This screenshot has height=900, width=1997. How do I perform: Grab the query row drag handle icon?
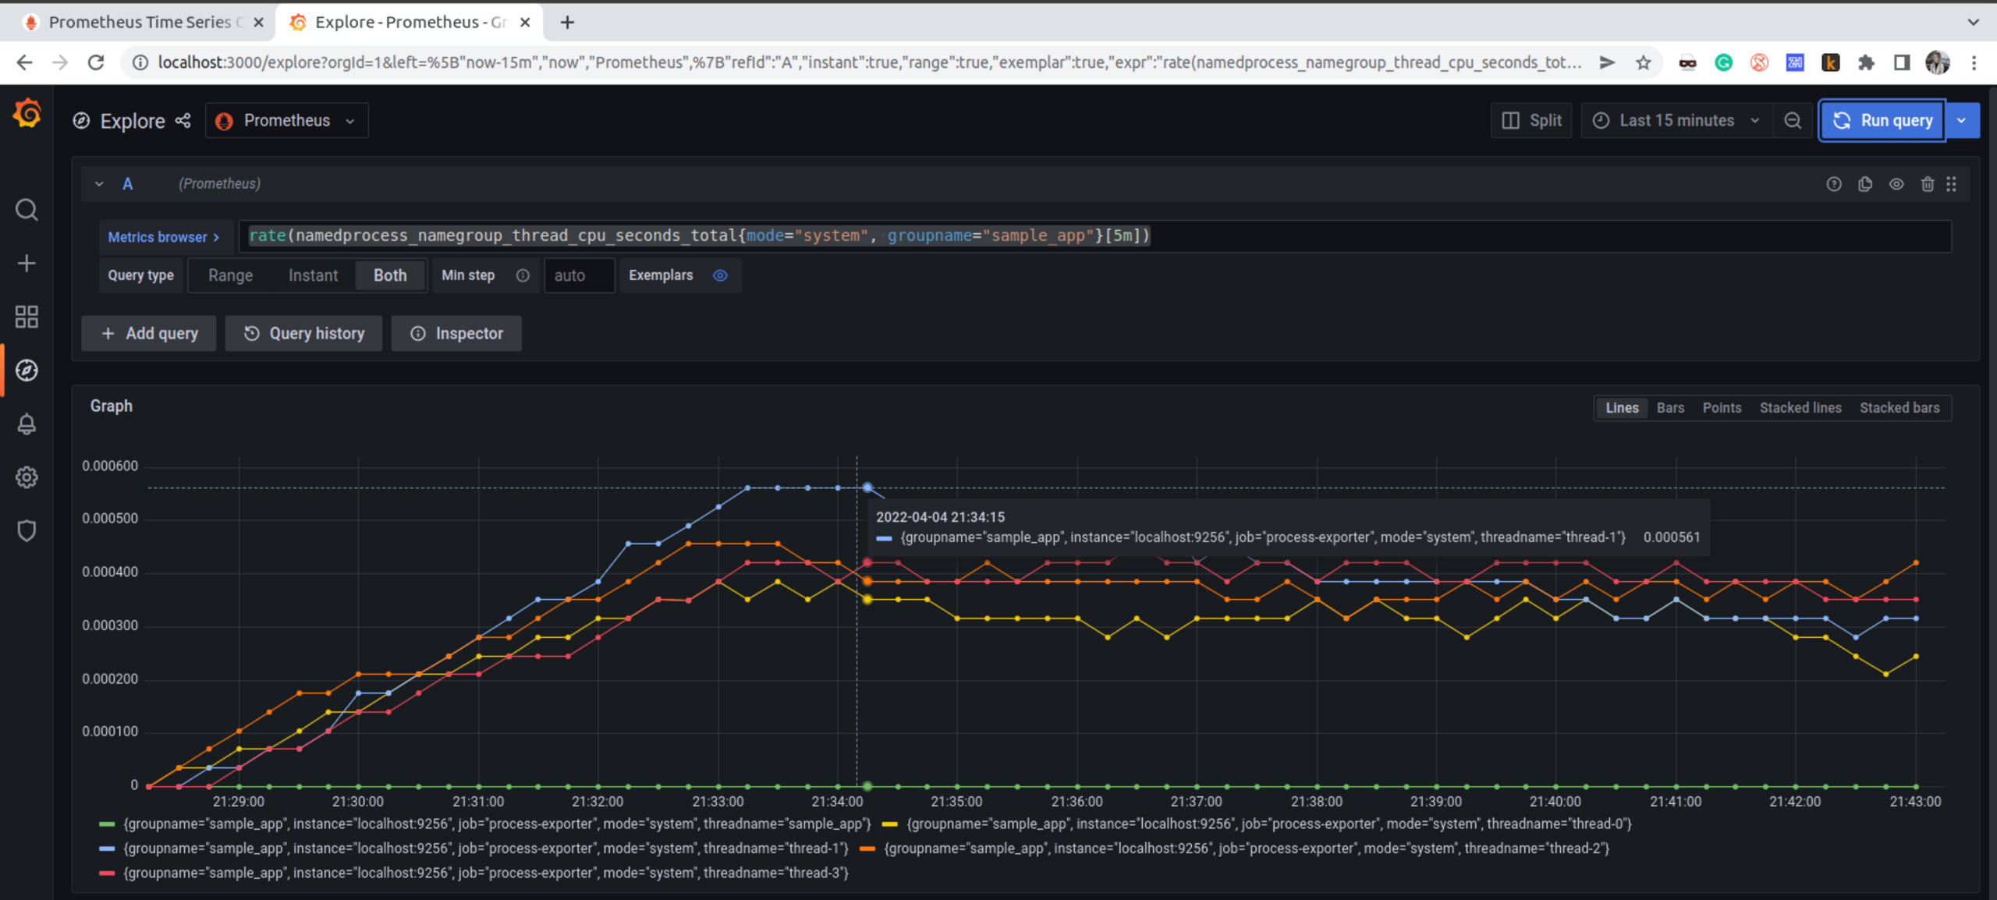[1951, 184]
